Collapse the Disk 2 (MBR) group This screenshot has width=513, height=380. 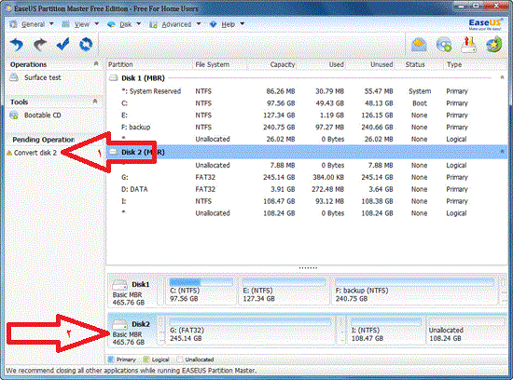click(502, 152)
